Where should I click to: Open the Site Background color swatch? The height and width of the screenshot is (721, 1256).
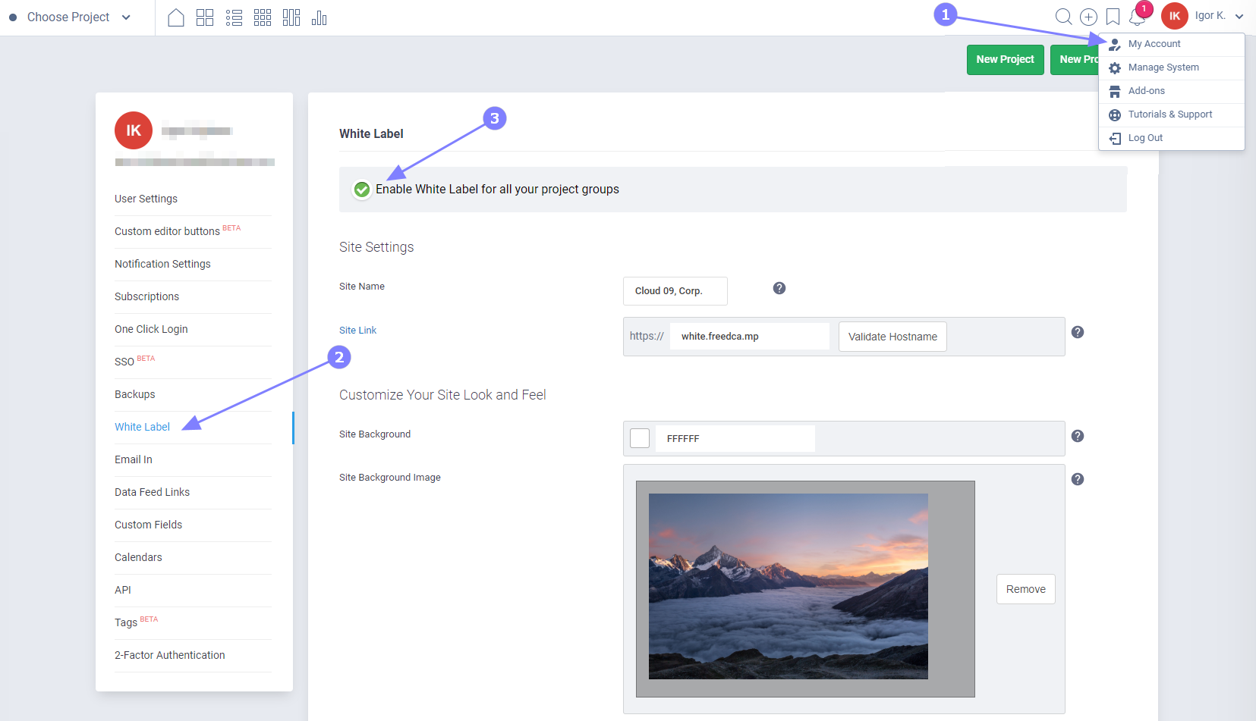(x=640, y=438)
